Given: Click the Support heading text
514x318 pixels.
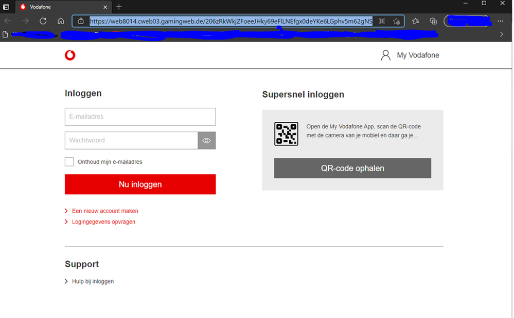Looking at the screenshot, I should [82, 264].
